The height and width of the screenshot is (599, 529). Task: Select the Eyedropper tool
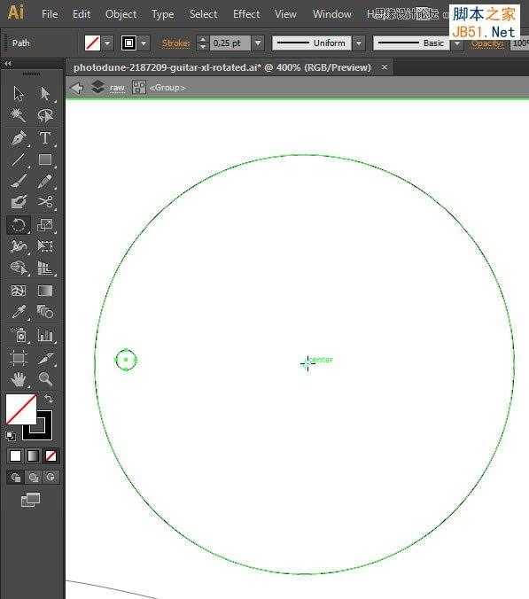[19, 312]
